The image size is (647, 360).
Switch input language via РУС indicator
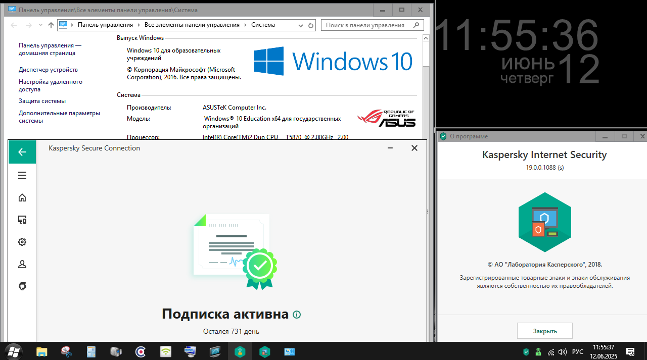pyautogui.click(x=577, y=351)
